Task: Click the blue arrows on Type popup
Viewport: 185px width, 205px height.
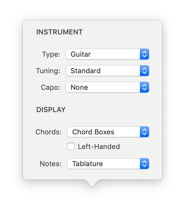Action: point(144,54)
